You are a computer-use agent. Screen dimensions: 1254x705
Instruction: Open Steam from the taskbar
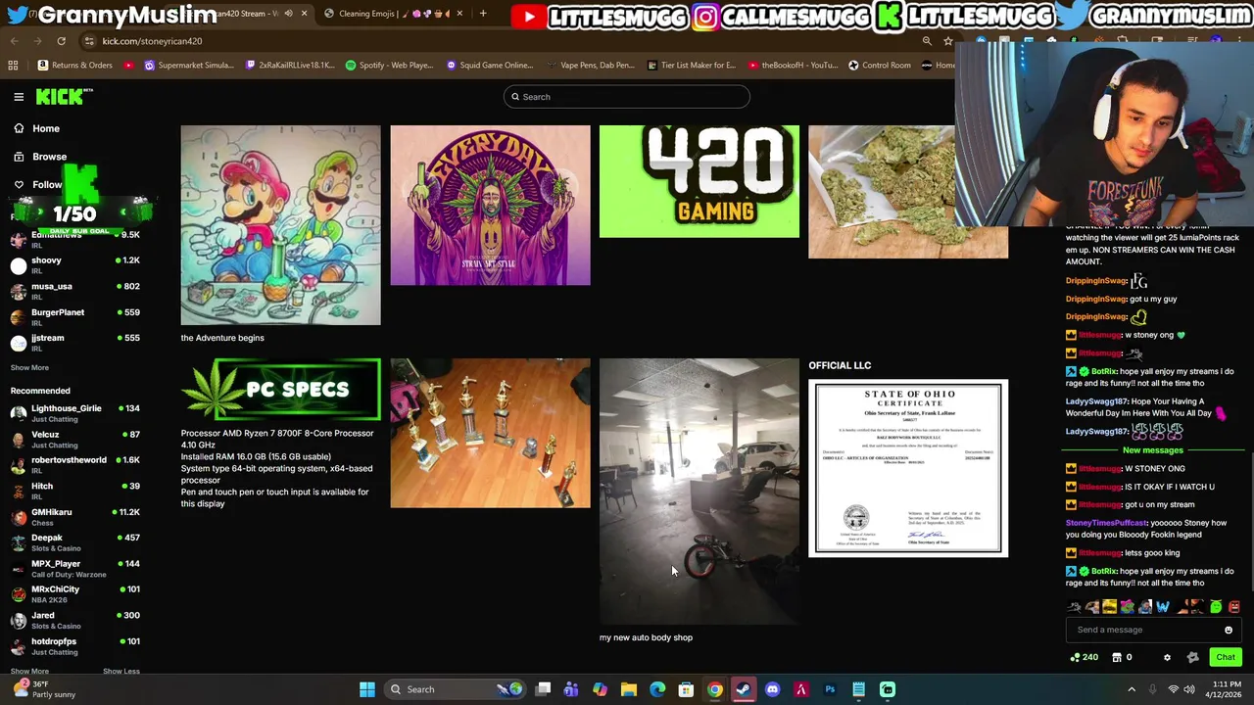(744, 689)
